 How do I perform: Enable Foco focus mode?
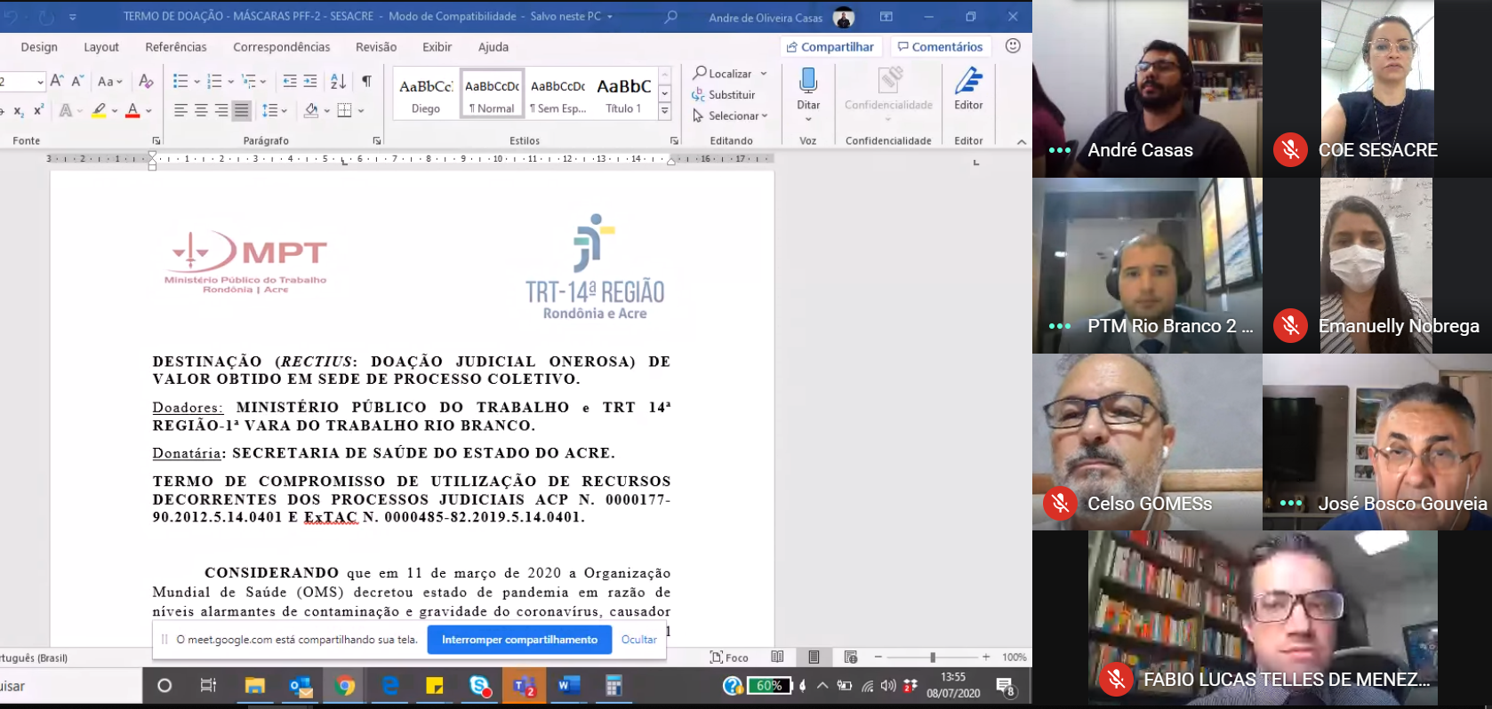tap(729, 657)
